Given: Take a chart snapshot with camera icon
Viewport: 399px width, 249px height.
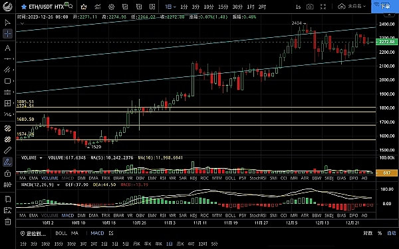Looking at the screenshot, I should [x=310, y=7].
